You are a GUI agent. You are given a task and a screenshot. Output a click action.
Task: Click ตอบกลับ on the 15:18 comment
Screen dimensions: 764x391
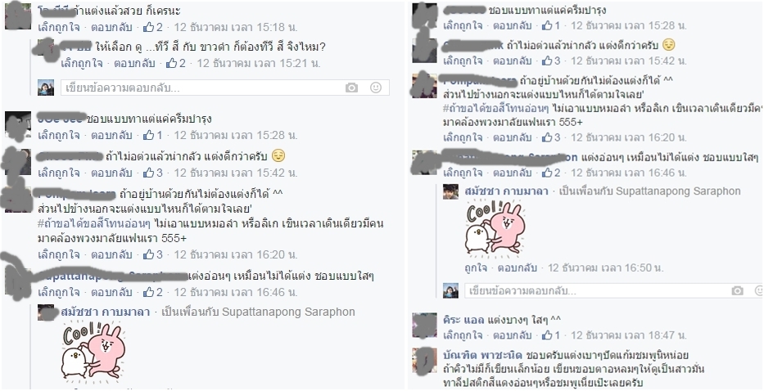point(111,27)
